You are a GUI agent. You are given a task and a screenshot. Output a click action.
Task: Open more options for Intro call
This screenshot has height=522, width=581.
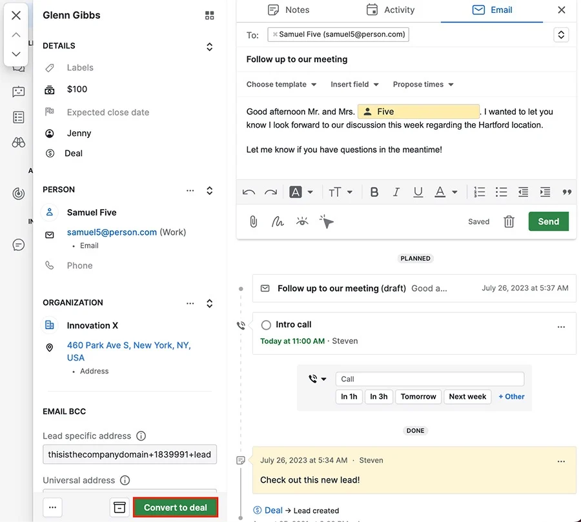coord(561,326)
